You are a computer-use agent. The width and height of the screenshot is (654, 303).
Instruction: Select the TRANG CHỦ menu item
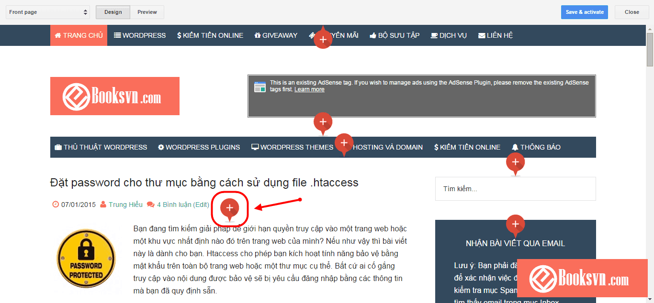[x=79, y=35]
